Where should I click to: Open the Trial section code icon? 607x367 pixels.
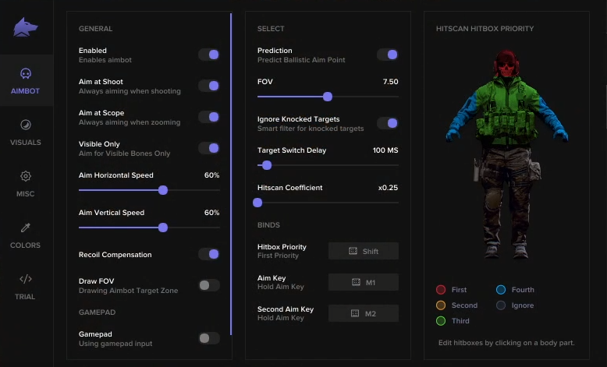(26, 279)
